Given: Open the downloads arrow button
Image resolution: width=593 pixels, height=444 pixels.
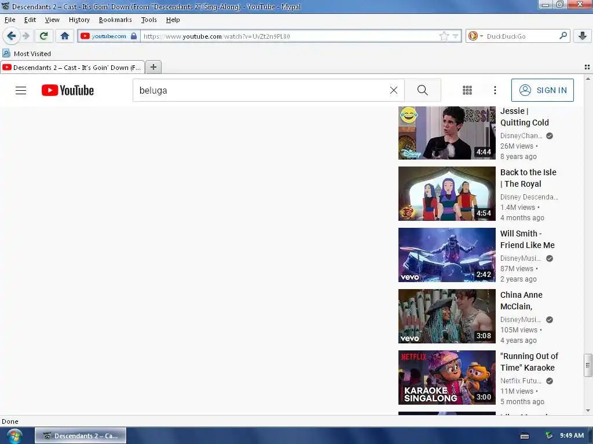Looking at the screenshot, I should 583,36.
